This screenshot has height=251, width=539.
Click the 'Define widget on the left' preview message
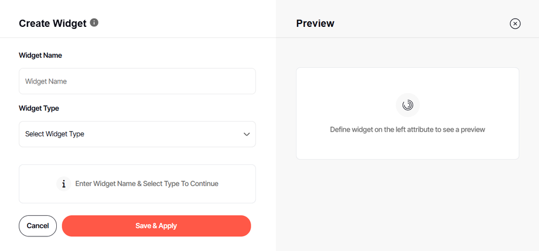[x=407, y=129]
